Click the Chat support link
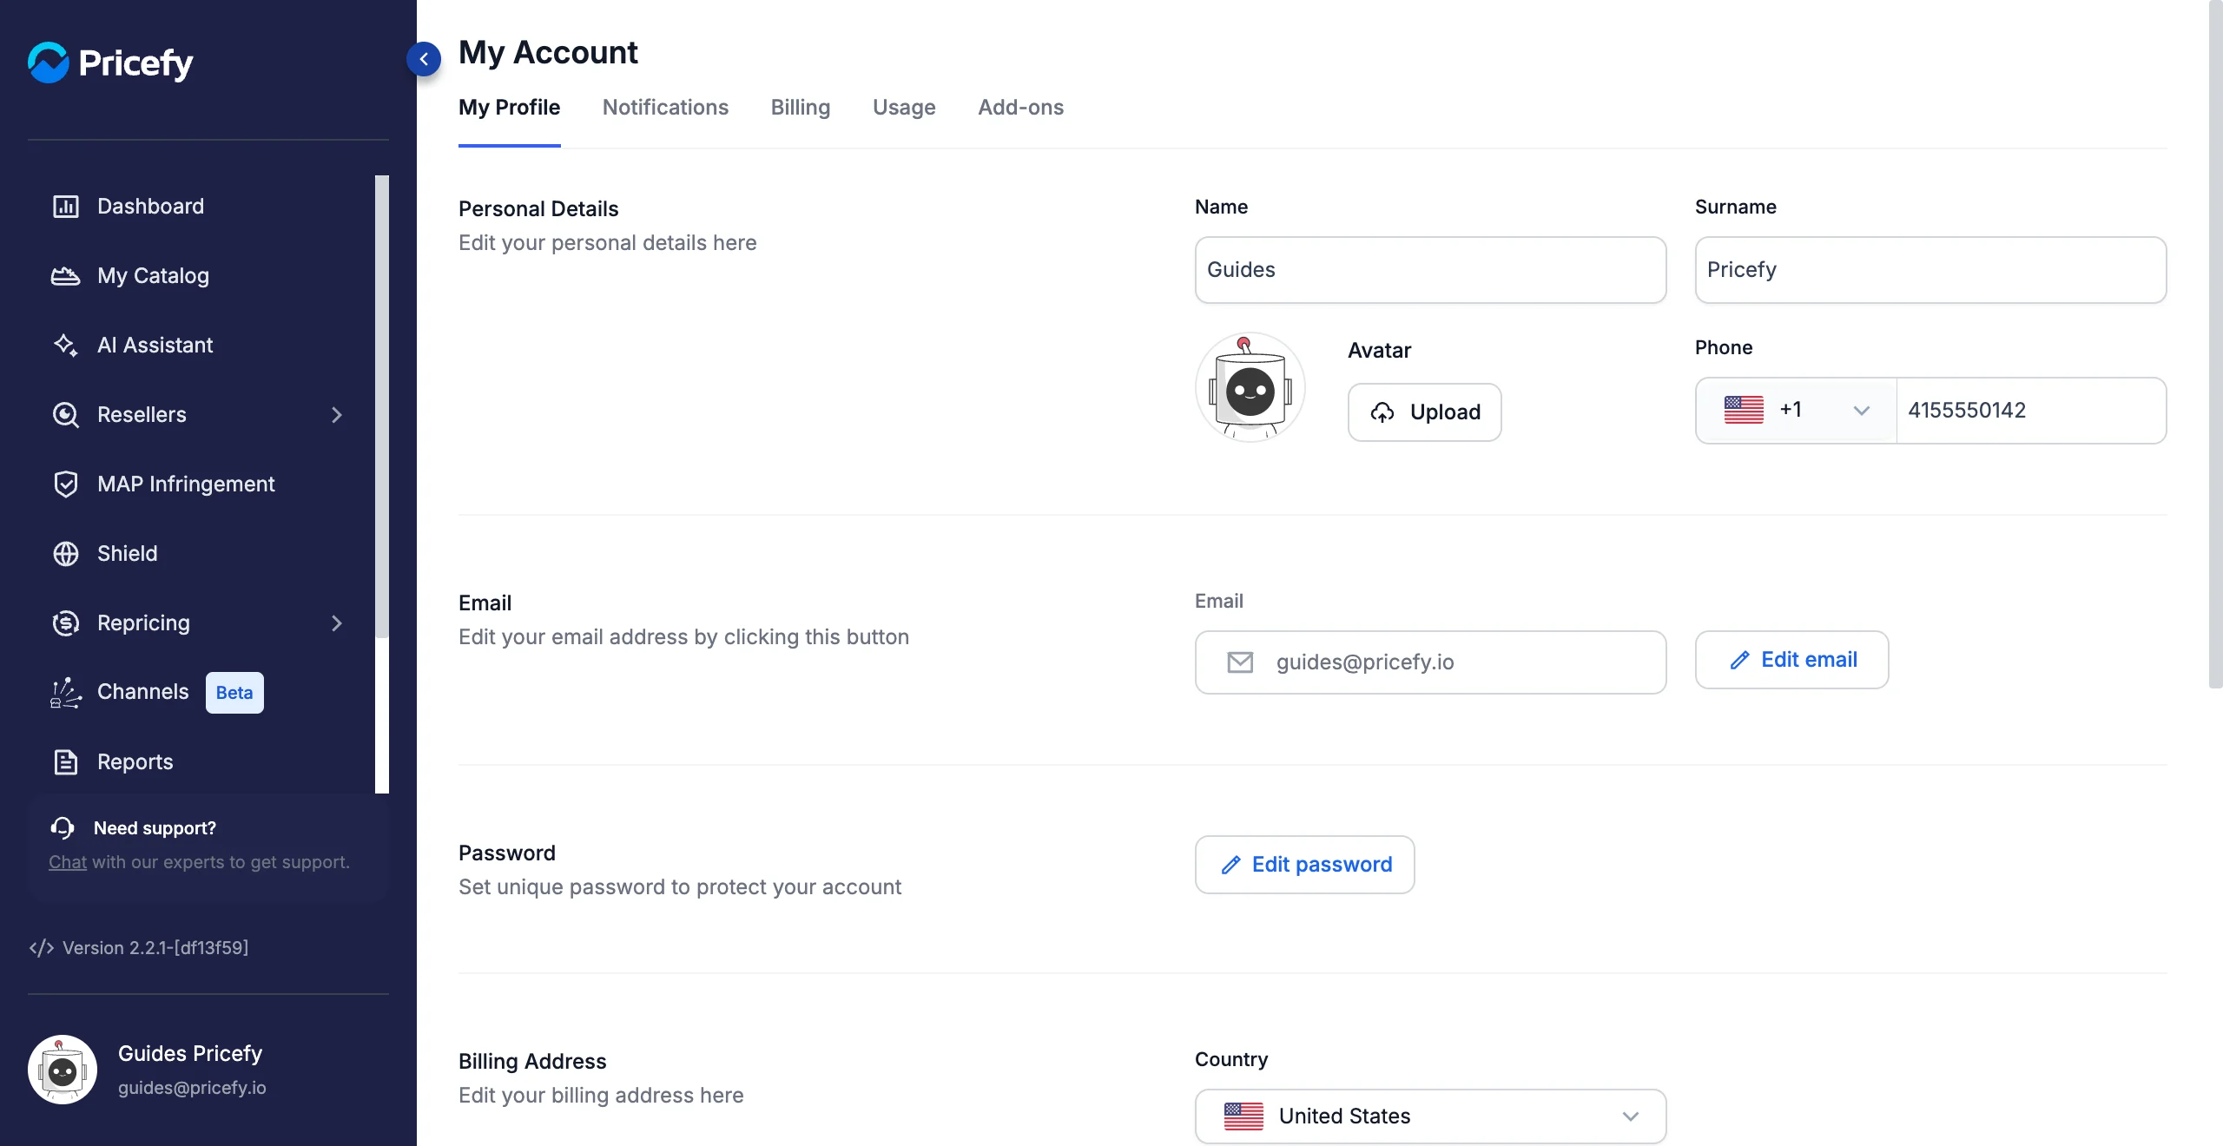Screen dimensions: 2223x1146 click(x=68, y=862)
